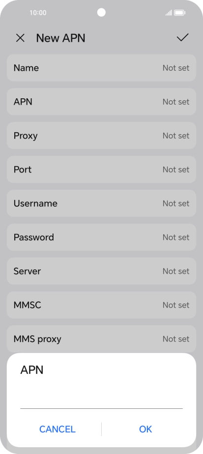Close the New APN screen with X icon
Viewport: 203px width, 454px height.
click(x=20, y=38)
